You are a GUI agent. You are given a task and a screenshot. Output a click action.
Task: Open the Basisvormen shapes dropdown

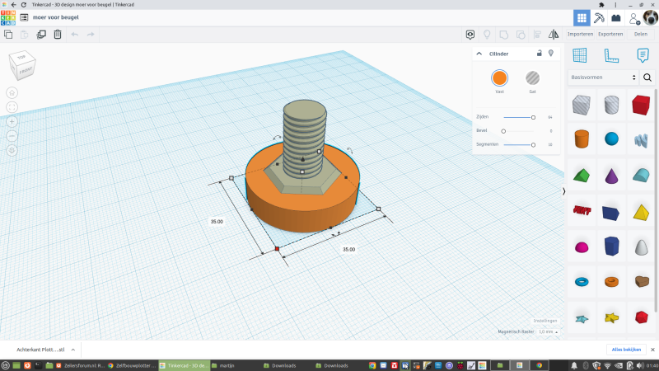click(603, 77)
